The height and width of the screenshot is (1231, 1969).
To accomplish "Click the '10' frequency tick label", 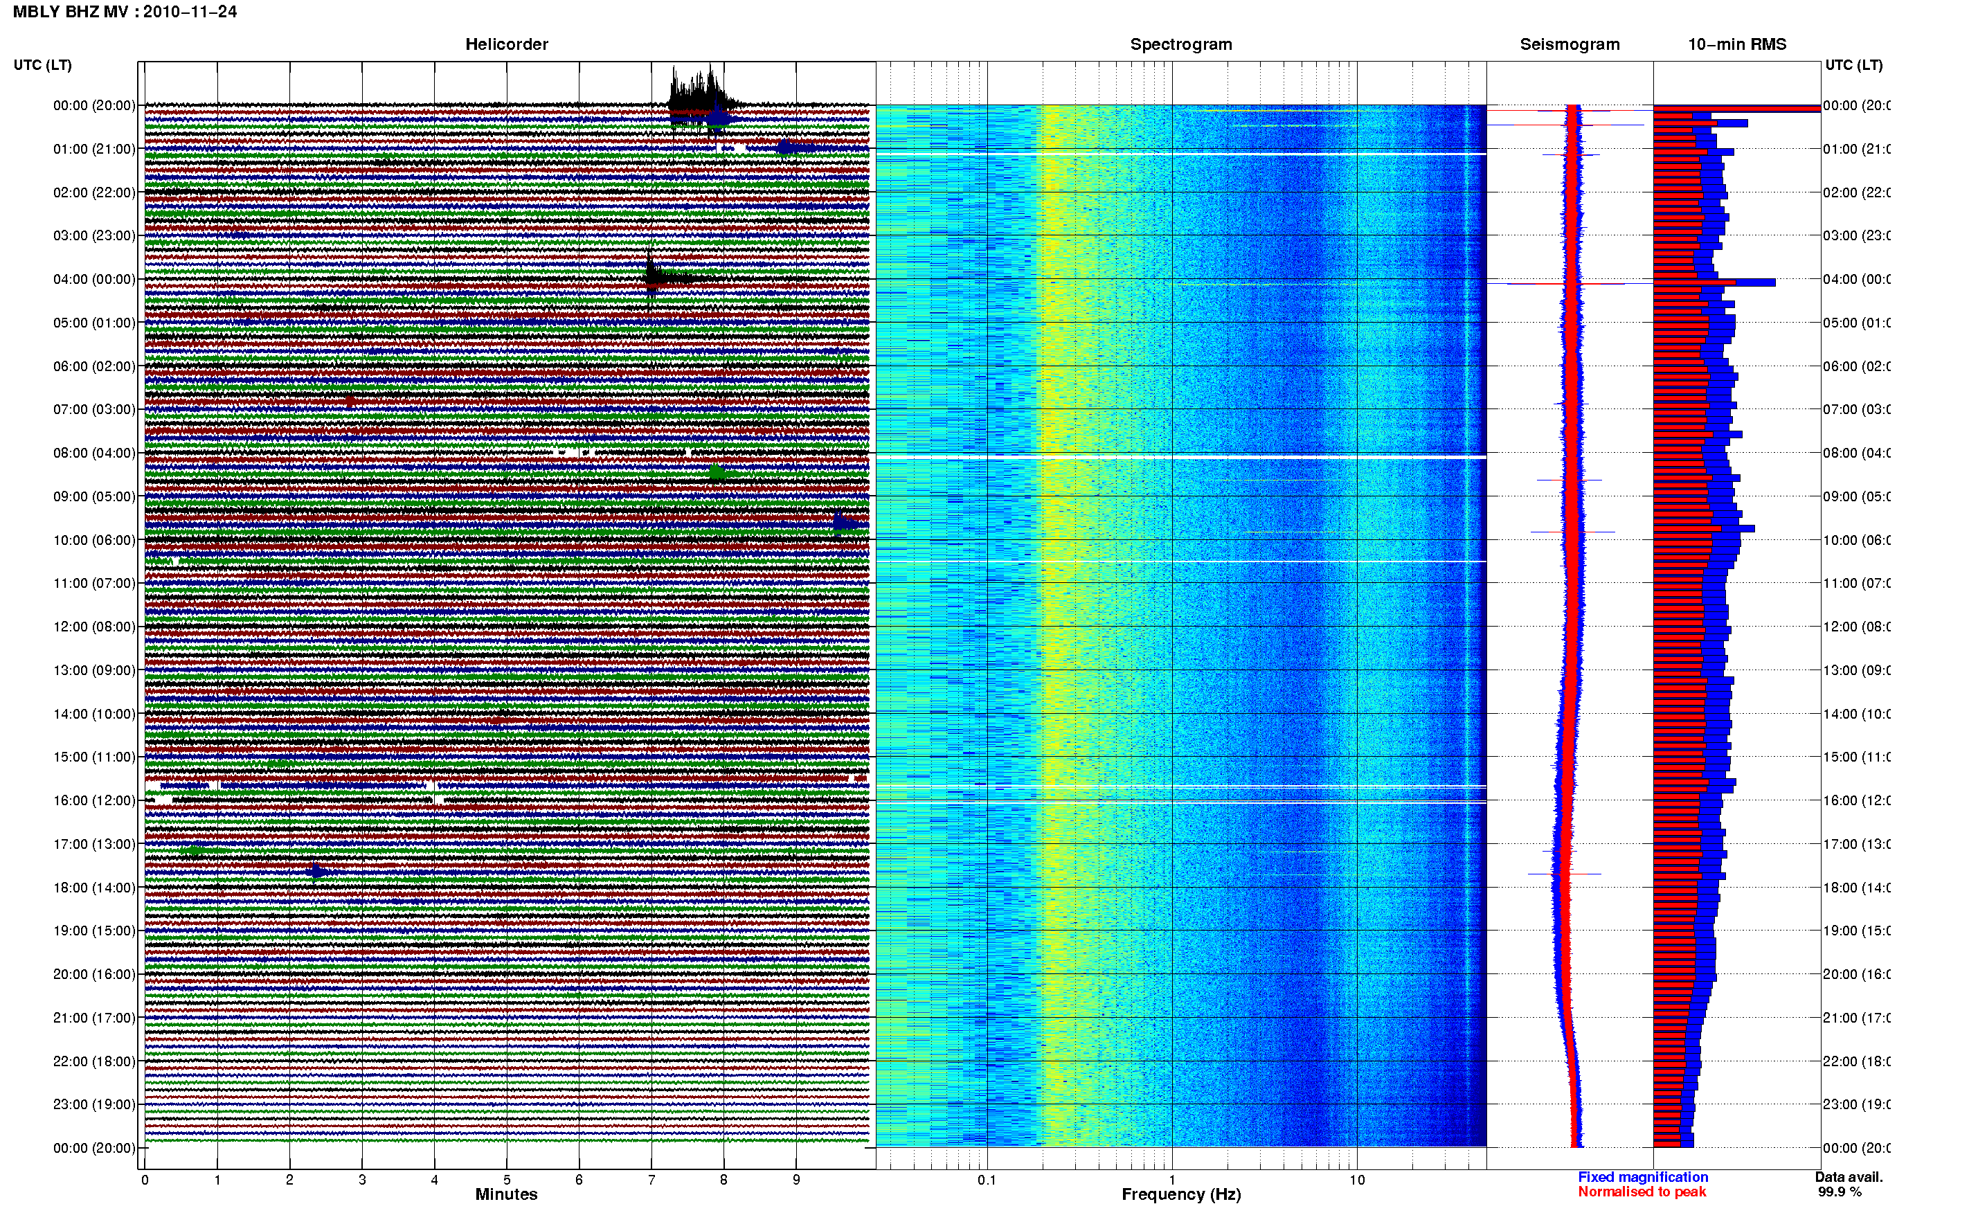I will (1357, 1180).
